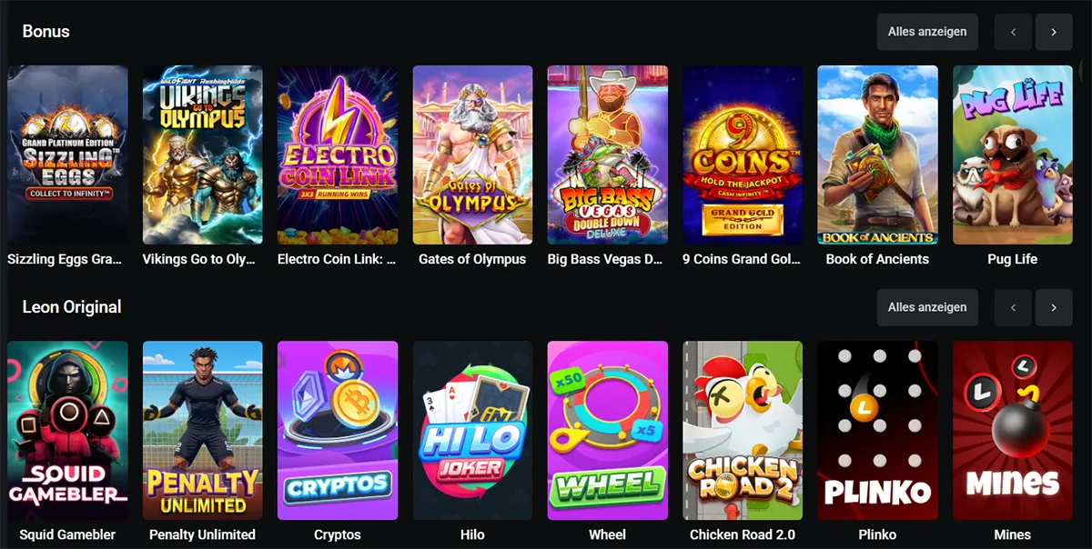This screenshot has width=1092, height=549.
Task: Select the Pug Life game tile
Action: [x=1012, y=155]
